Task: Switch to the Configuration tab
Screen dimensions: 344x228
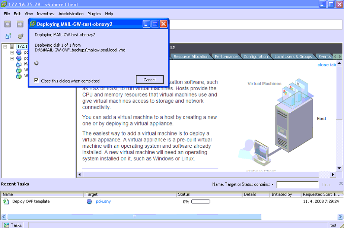Action: (x=256, y=56)
